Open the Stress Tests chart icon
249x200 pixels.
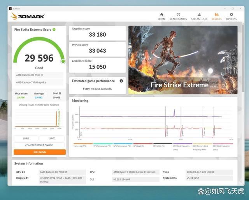coord(199,14)
